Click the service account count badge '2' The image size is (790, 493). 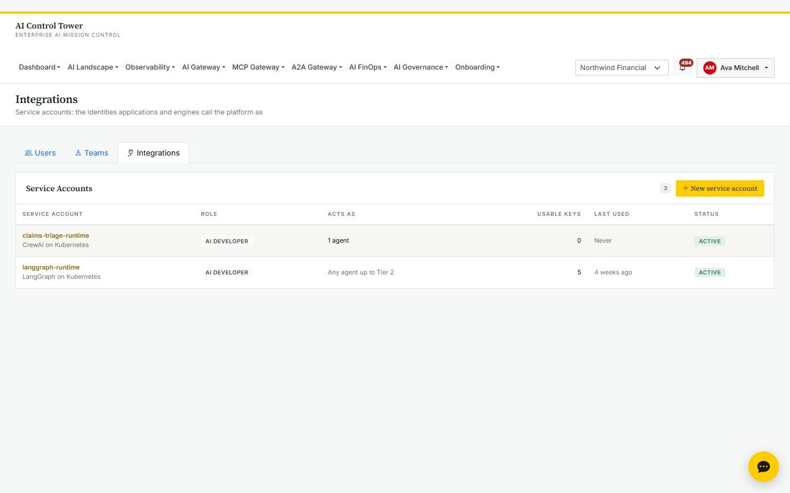pos(665,188)
